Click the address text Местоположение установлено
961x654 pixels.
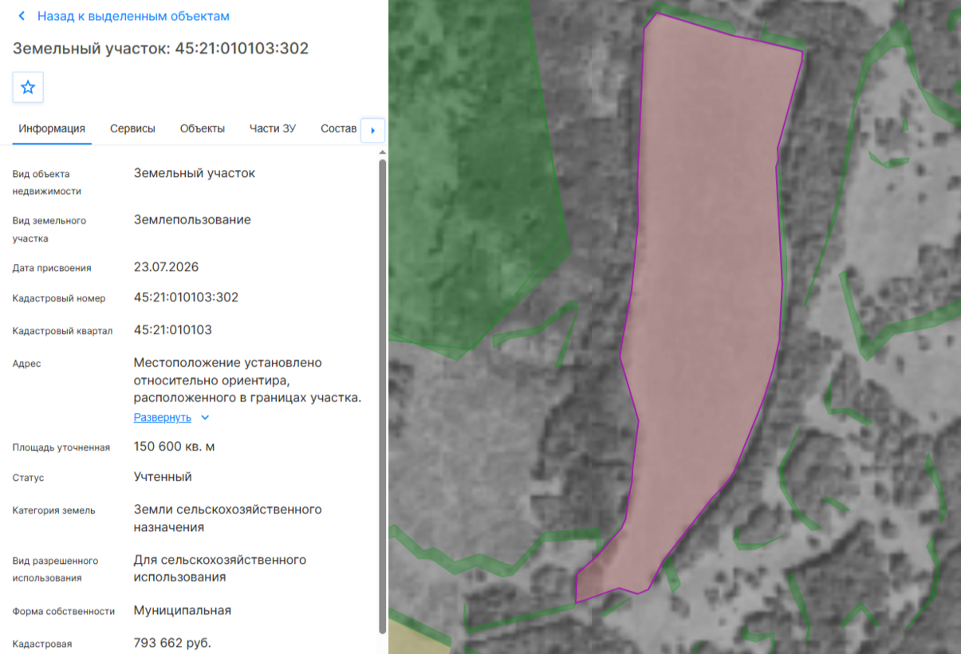[x=228, y=363]
